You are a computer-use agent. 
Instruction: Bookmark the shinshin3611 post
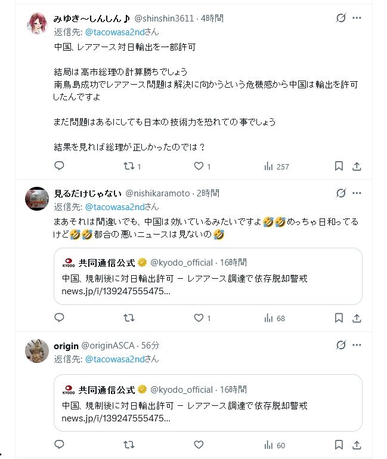[339, 167]
